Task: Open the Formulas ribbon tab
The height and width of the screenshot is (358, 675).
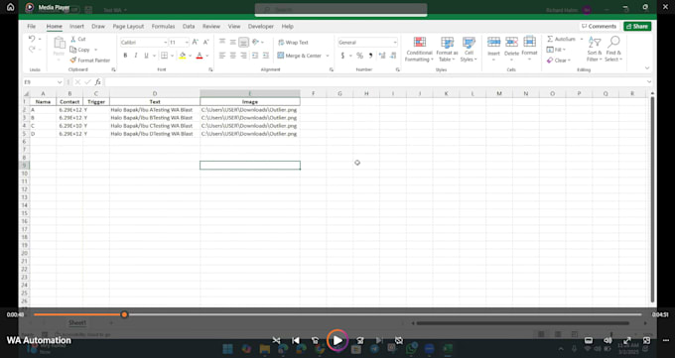Action: coord(163,26)
